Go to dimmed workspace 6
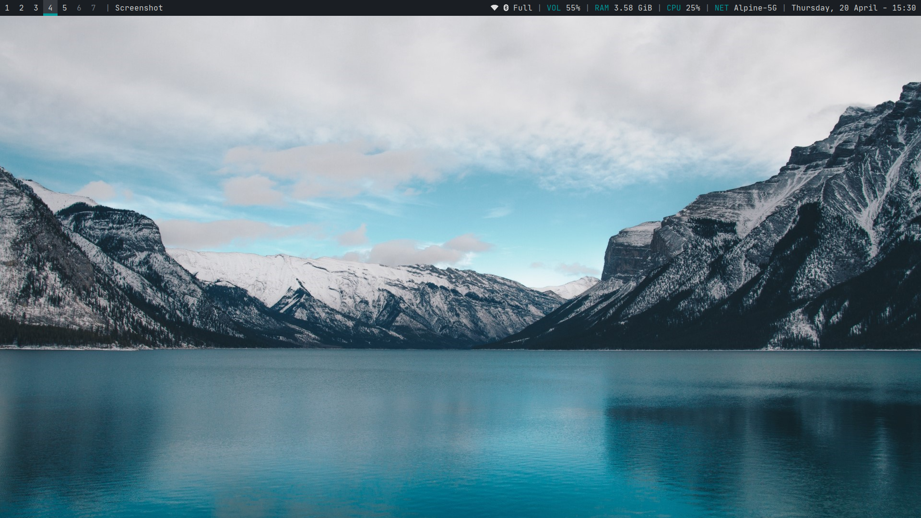Screen dimensions: 921x518 pos(79,8)
